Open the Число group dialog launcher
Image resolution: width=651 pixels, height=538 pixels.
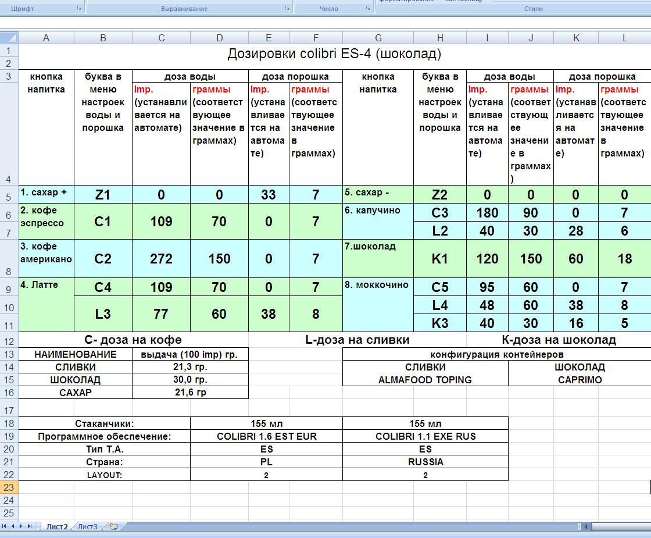(368, 9)
